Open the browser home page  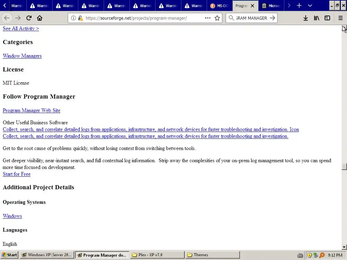click(x=40, y=18)
